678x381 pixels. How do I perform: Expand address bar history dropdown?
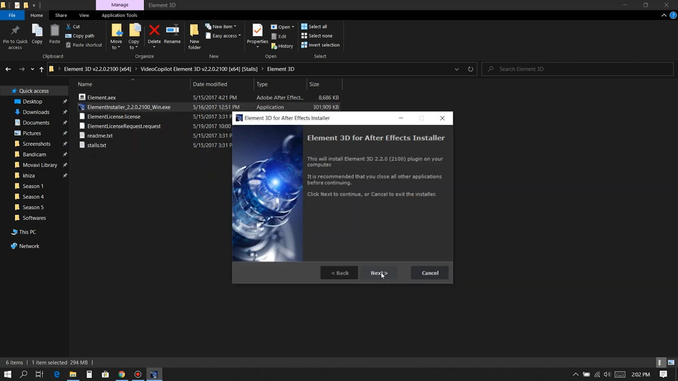457,69
